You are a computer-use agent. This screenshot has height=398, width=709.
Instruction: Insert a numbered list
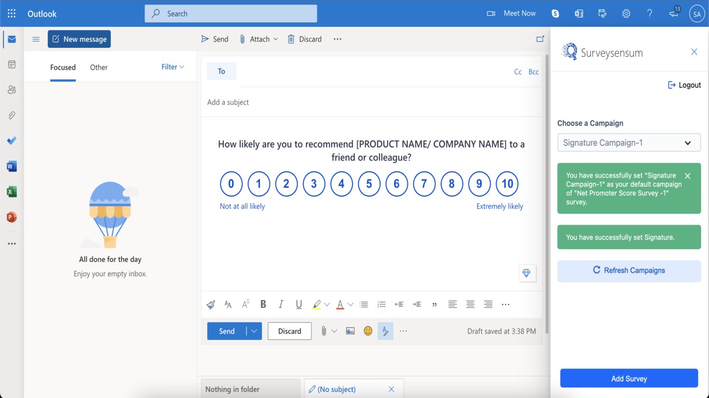(381, 305)
